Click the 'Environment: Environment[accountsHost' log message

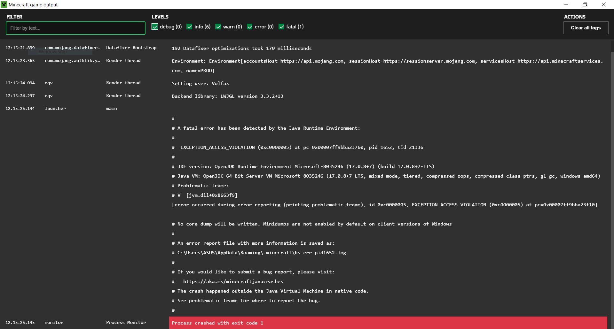pyautogui.click(x=388, y=66)
